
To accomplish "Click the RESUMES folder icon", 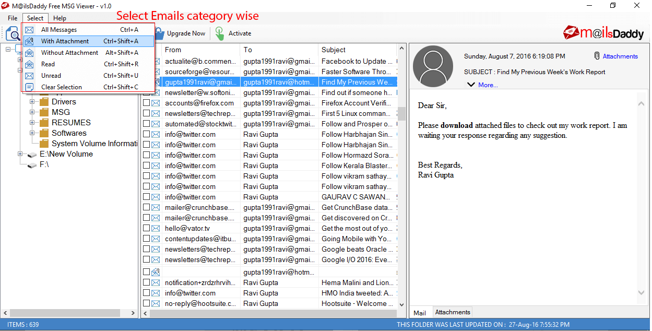I will [x=44, y=123].
